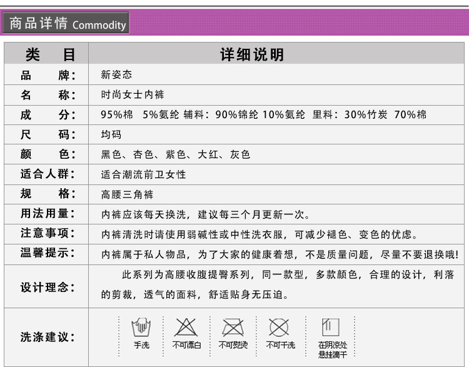Click the 类目 column header
This screenshot has height=367, width=469.
point(46,54)
